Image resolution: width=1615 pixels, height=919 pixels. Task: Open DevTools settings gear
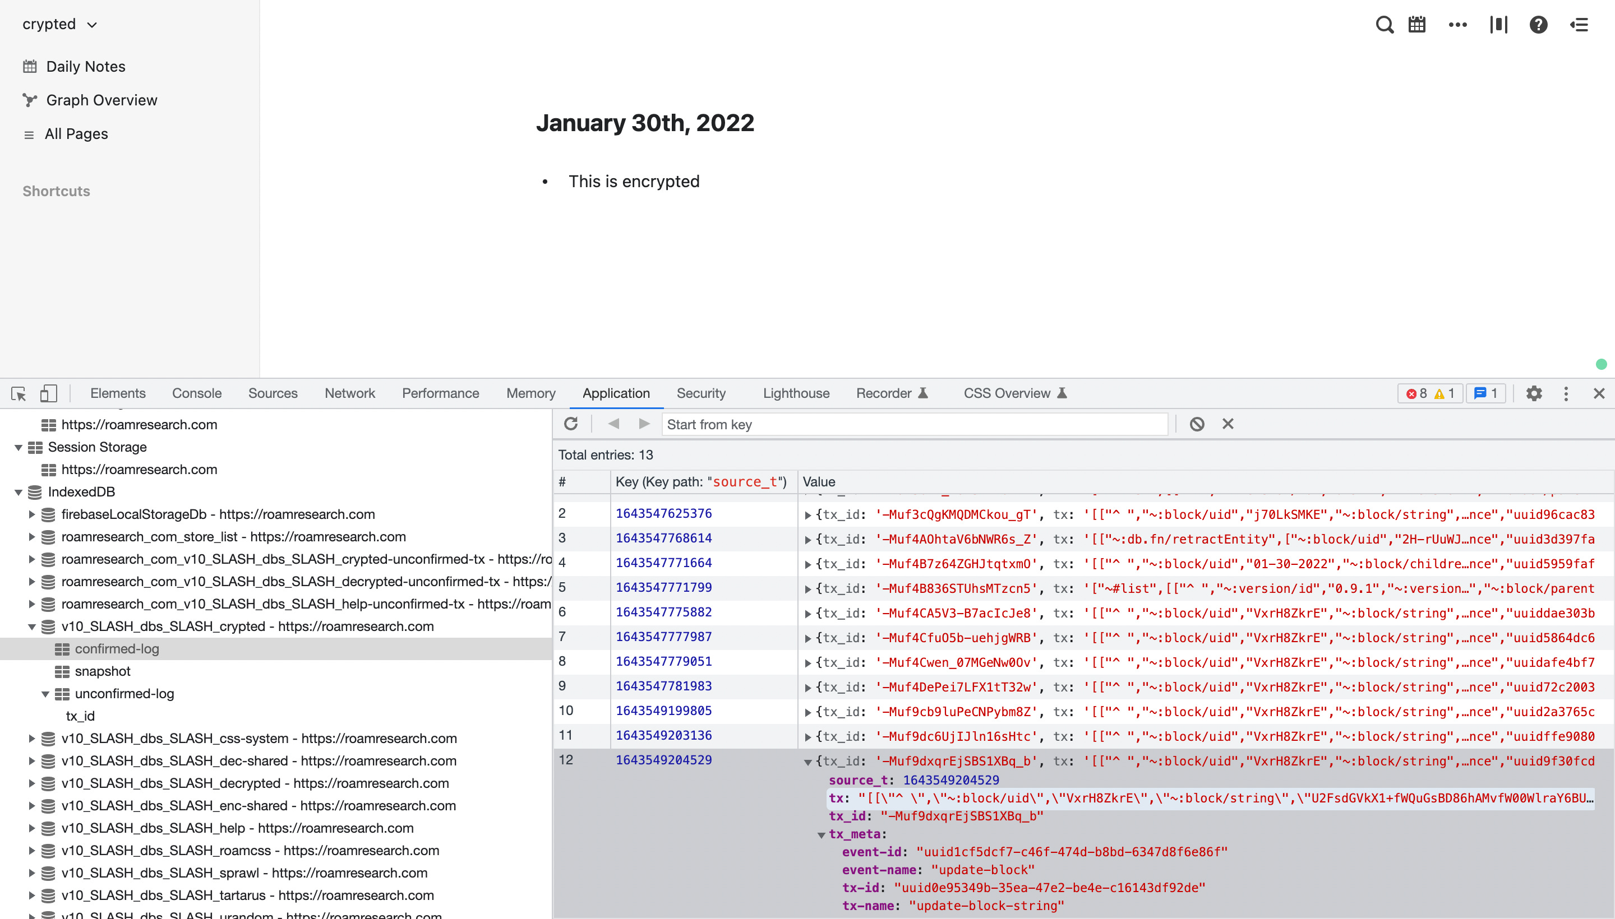[x=1534, y=393]
